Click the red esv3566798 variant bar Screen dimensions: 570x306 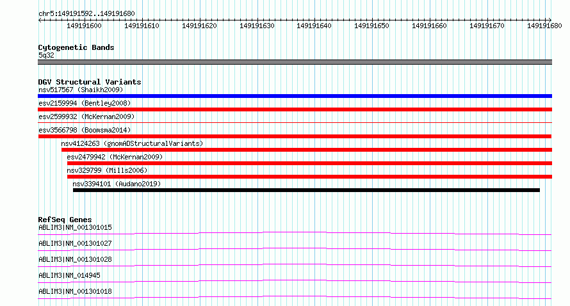[295, 136]
